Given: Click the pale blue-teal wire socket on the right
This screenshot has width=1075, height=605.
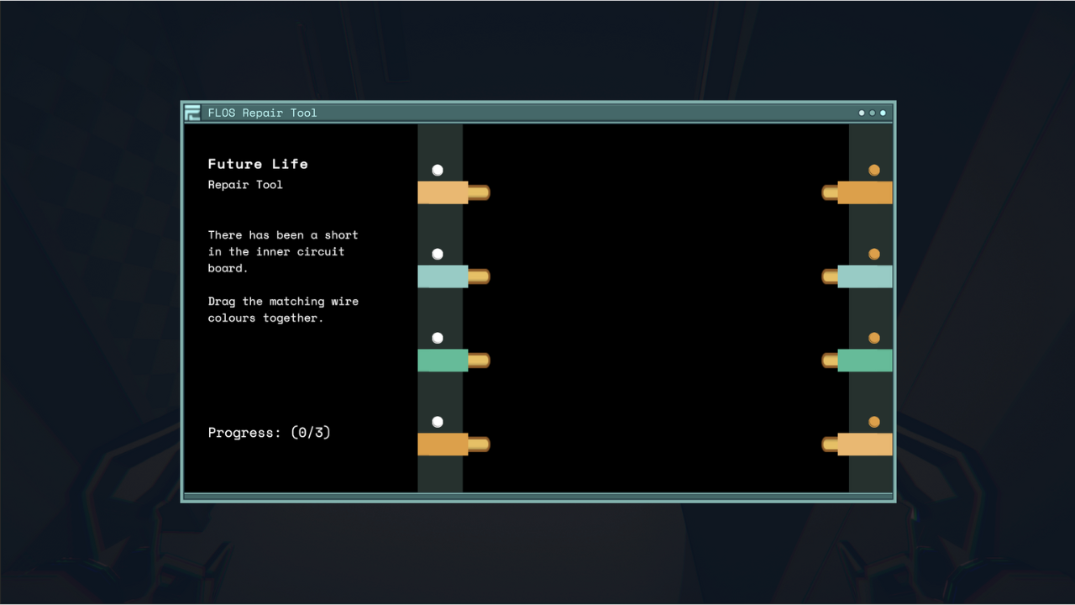Looking at the screenshot, I should tap(857, 276).
